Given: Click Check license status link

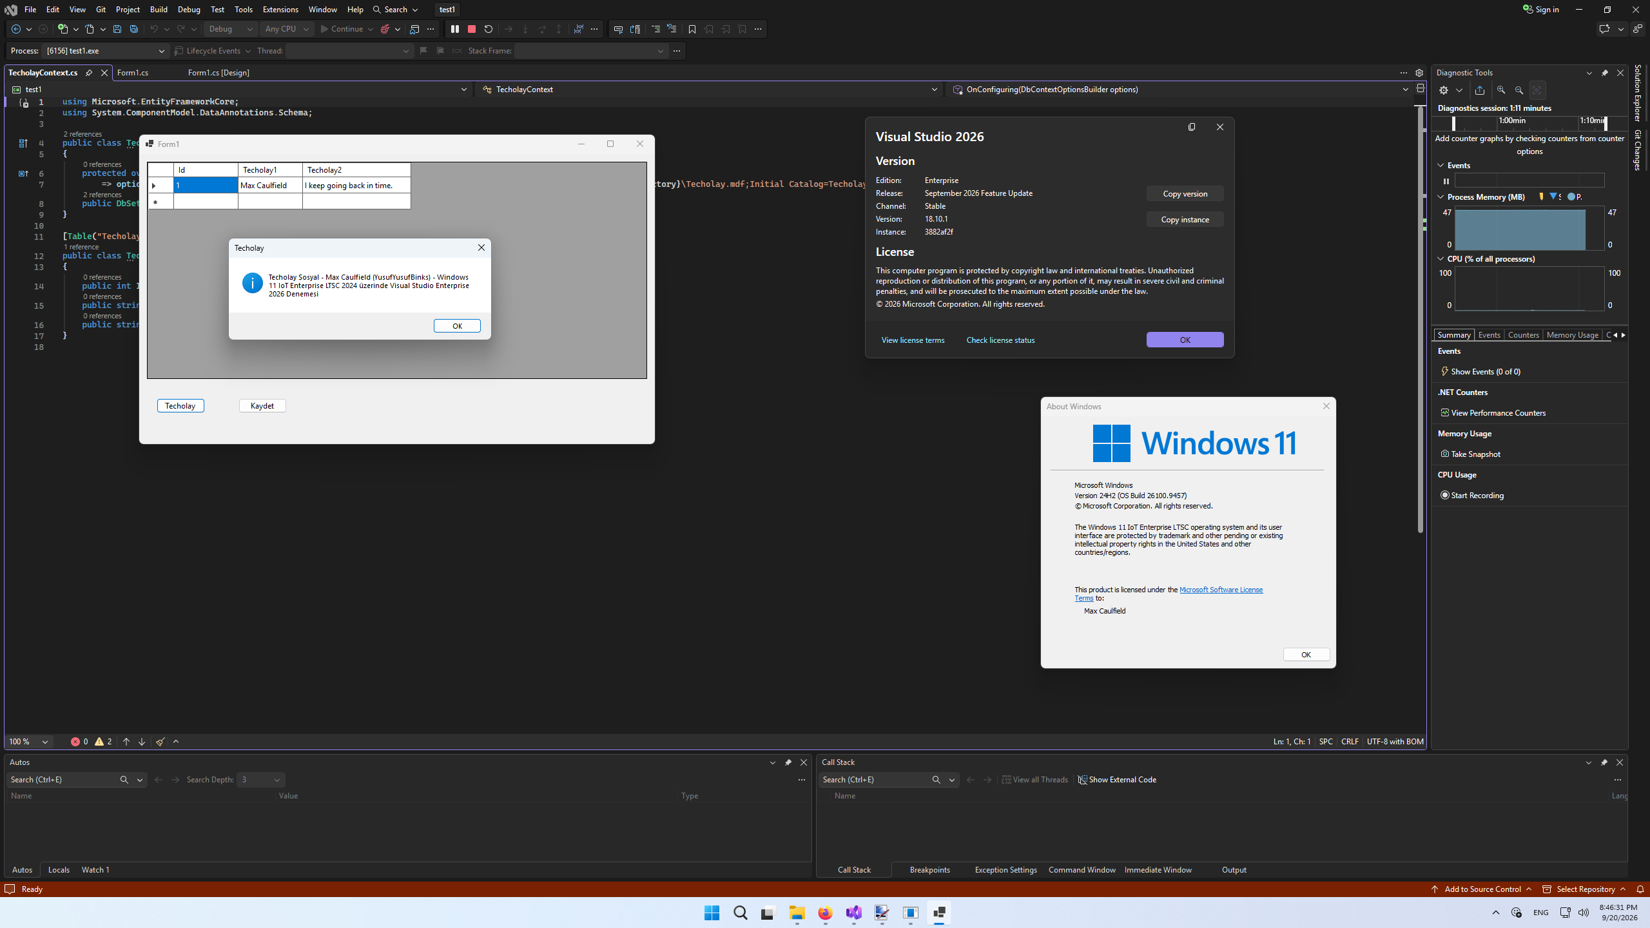Looking at the screenshot, I should [1000, 340].
